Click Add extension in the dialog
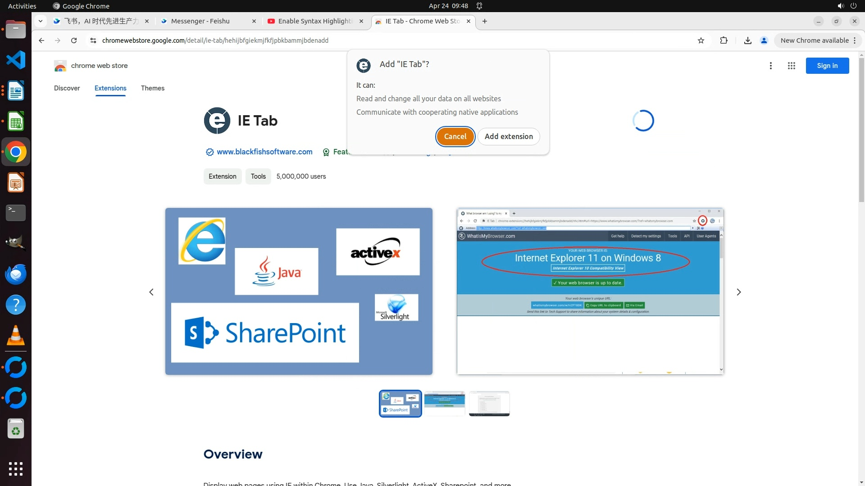This screenshot has height=486, width=865. pyautogui.click(x=509, y=136)
